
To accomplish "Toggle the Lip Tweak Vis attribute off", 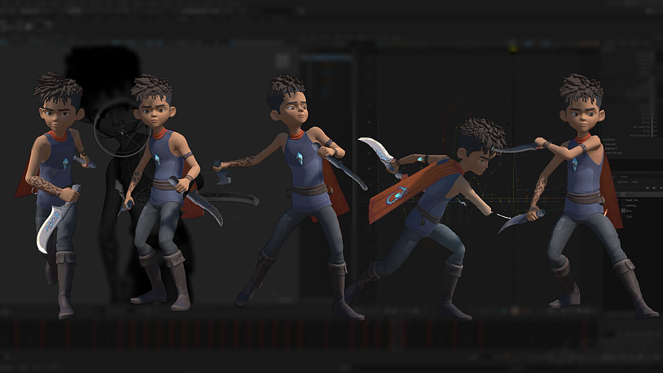I will tap(655, 126).
